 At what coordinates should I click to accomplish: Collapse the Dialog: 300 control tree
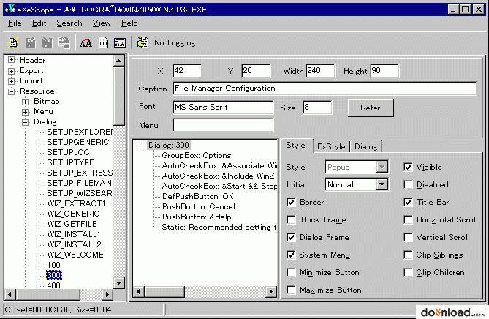140,146
